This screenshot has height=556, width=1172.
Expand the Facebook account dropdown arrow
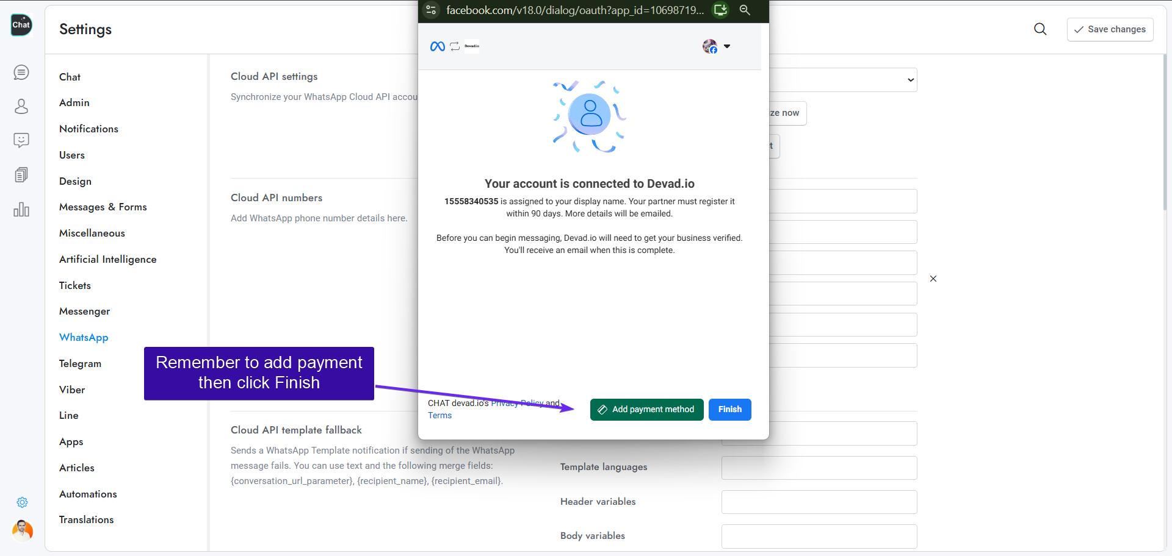pyautogui.click(x=727, y=46)
